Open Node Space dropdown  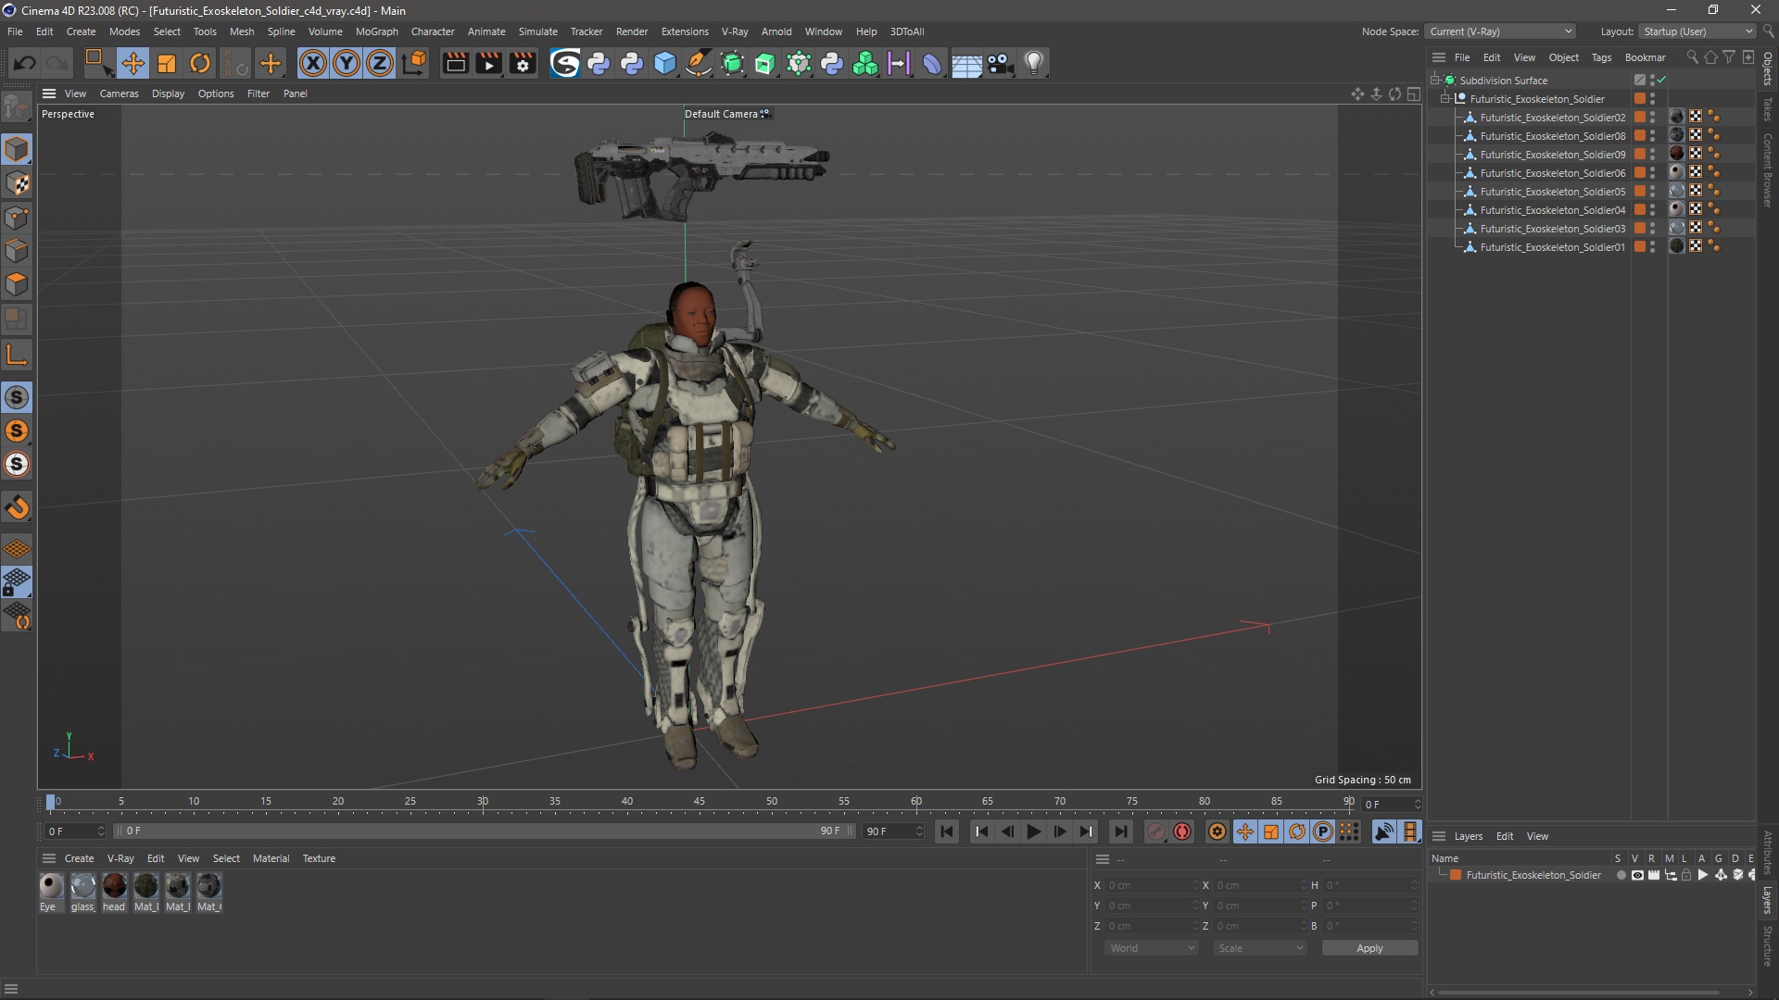coord(1499,31)
